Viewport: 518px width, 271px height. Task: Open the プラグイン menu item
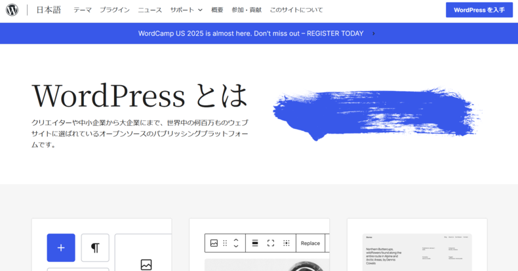point(115,10)
